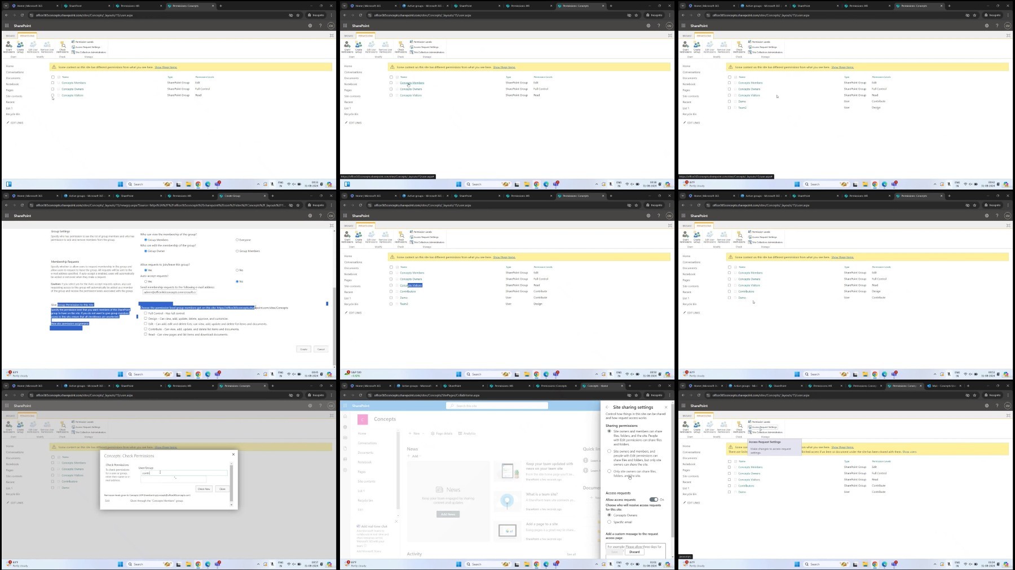
Task: Open Analytics in the Concepts page toolbar
Action: pyautogui.click(x=467, y=434)
